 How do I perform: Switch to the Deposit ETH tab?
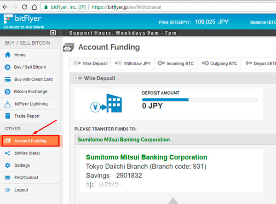coord(259,63)
